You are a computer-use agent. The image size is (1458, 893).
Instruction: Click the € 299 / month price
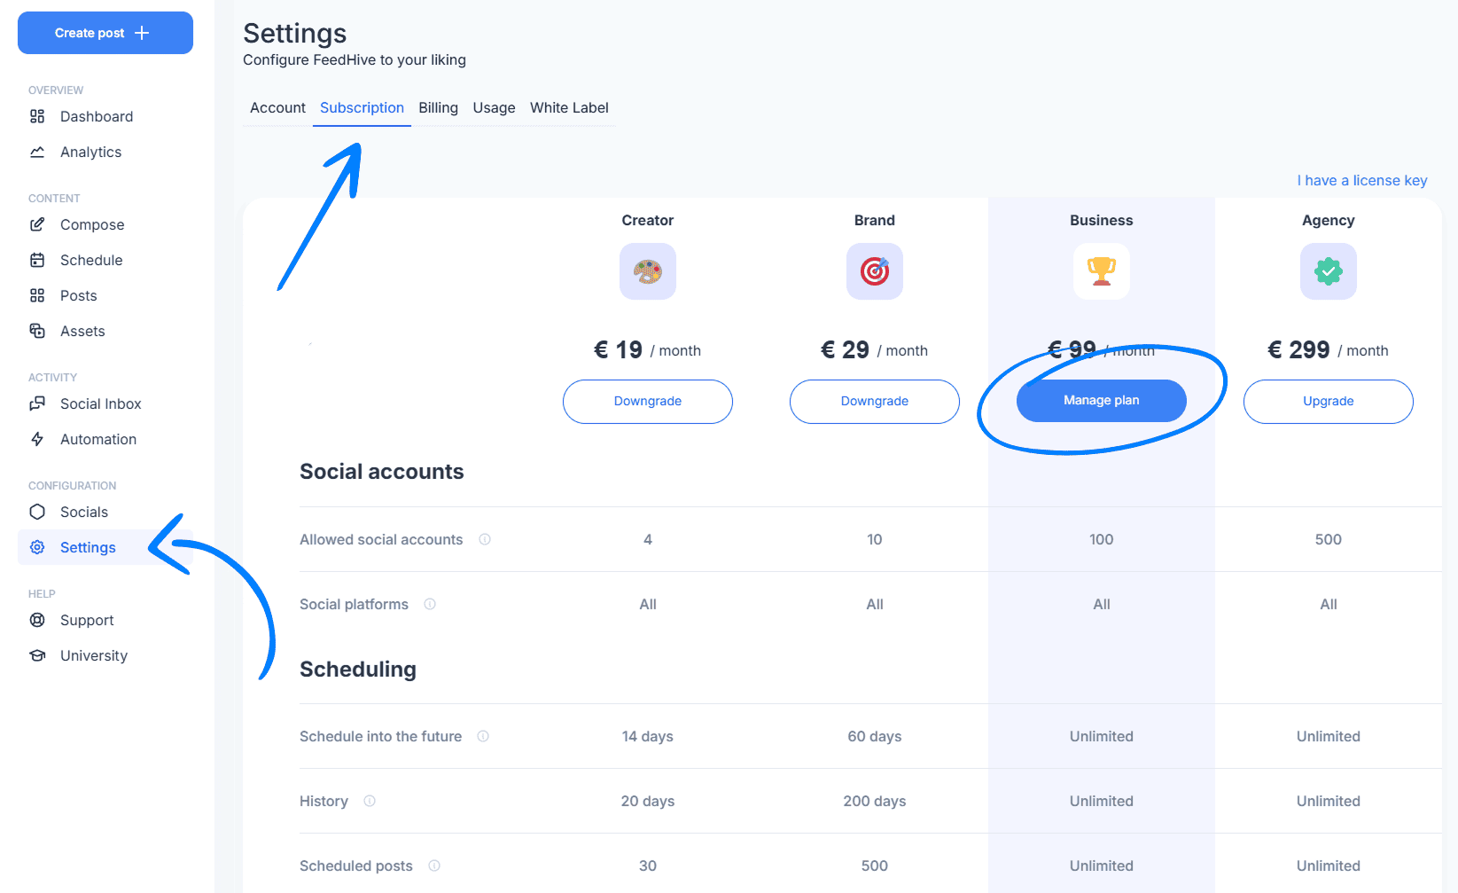(1329, 350)
